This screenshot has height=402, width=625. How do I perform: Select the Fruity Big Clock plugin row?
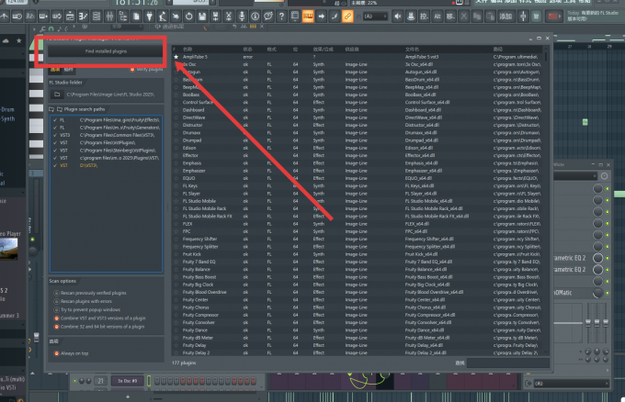358,285
